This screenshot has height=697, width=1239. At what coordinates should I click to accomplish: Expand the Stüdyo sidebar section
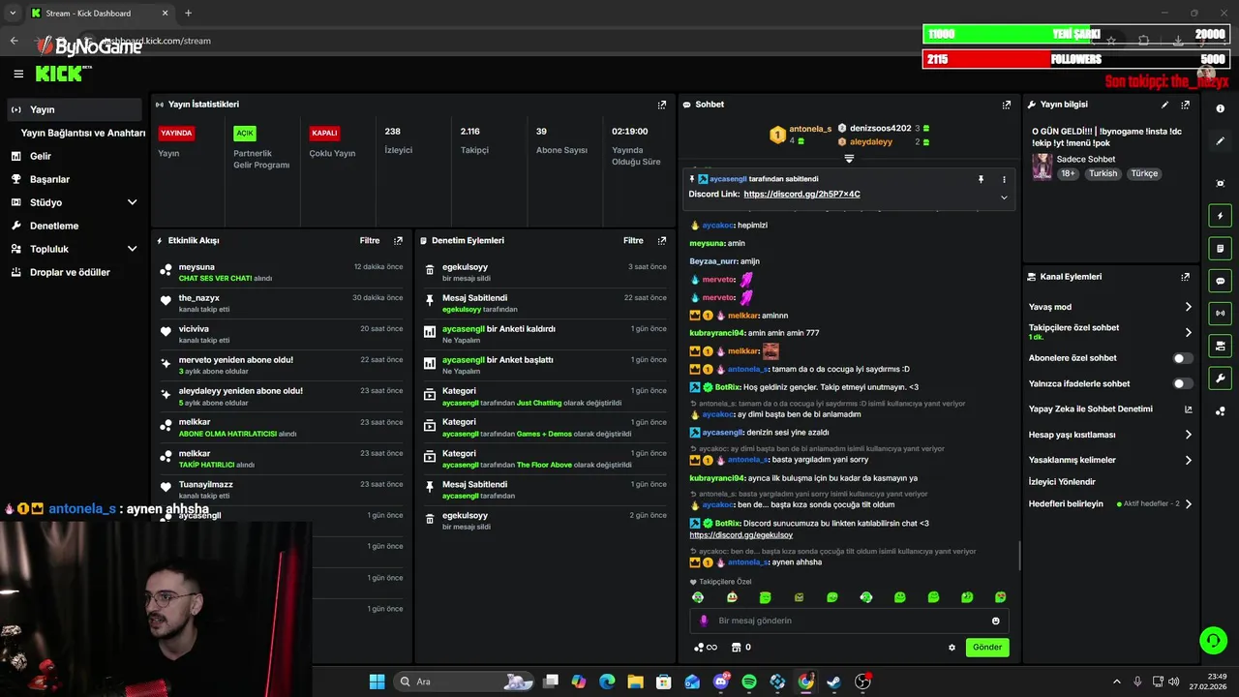point(133,202)
